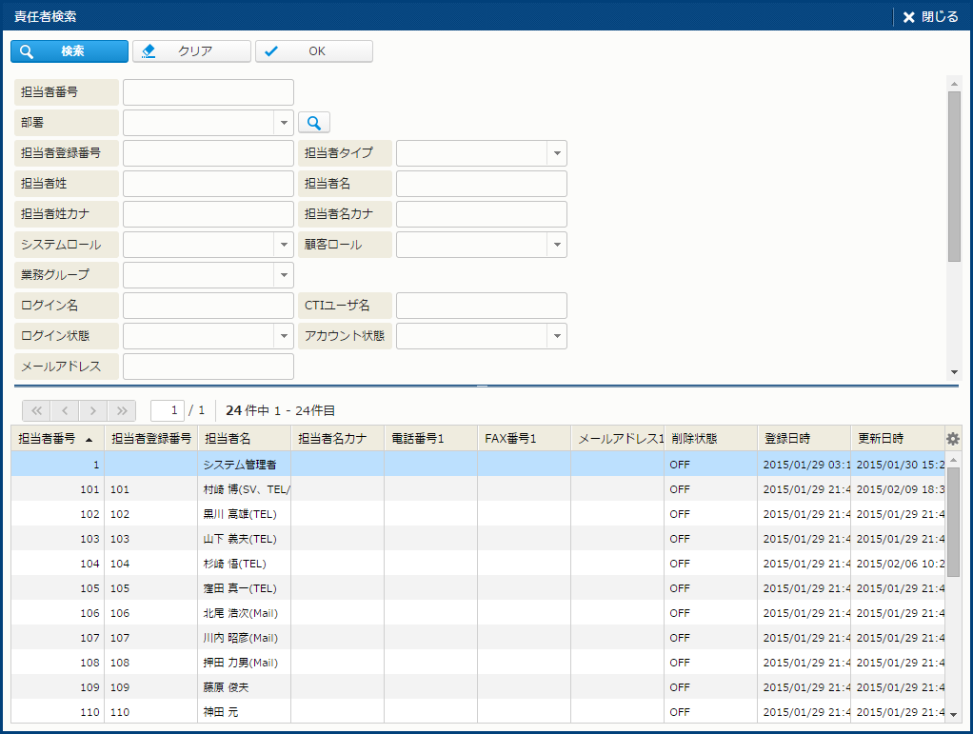Go to the next results page
Image resolution: width=973 pixels, height=734 pixels.
pyautogui.click(x=93, y=410)
